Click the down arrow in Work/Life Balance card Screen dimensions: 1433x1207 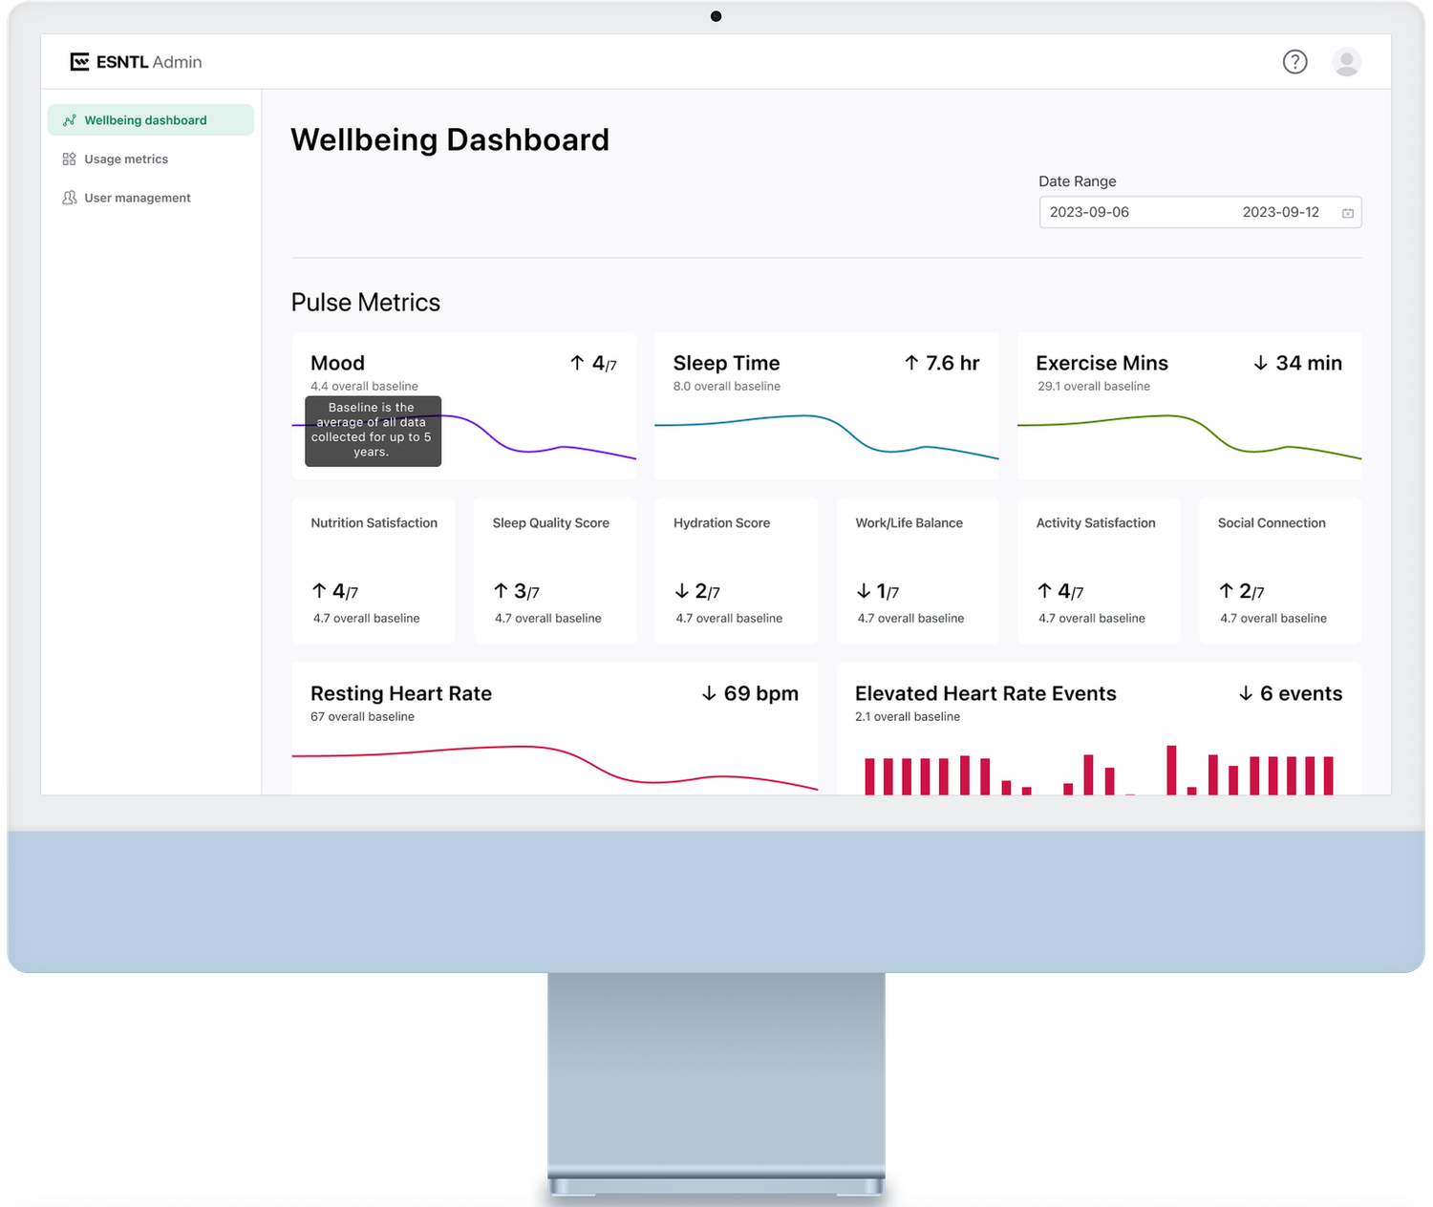(863, 591)
